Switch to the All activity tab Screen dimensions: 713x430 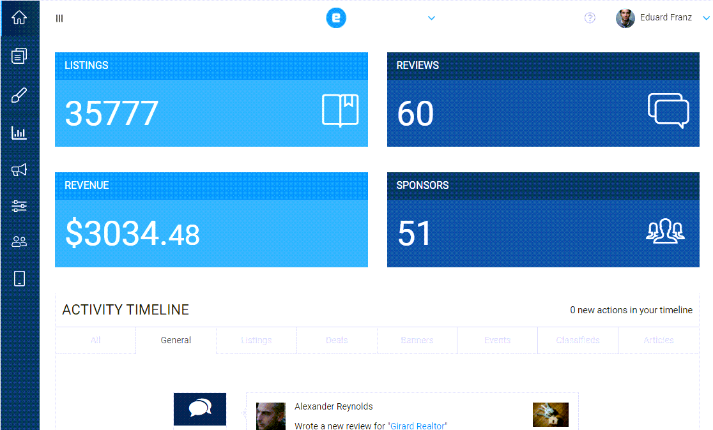pyautogui.click(x=95, y=340)
